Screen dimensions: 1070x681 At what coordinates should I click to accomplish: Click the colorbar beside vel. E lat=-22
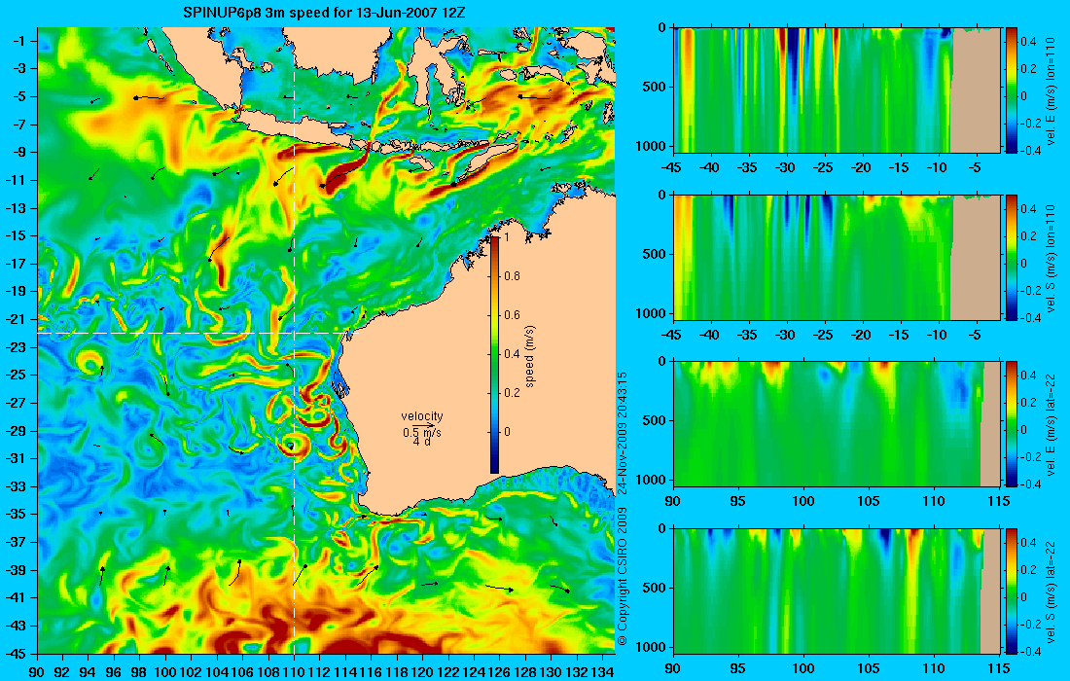pyautogui.click(x=1012, y=424)
